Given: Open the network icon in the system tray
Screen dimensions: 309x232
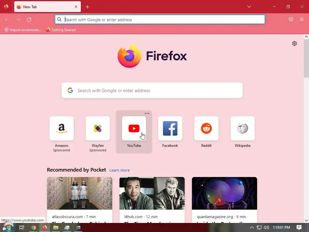Looking at the screenshot, I should (x=259, y=227).
